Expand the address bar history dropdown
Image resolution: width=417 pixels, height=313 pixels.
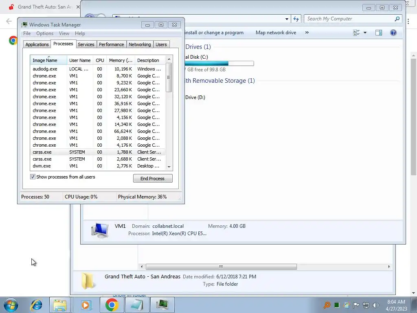click(287, 19)
